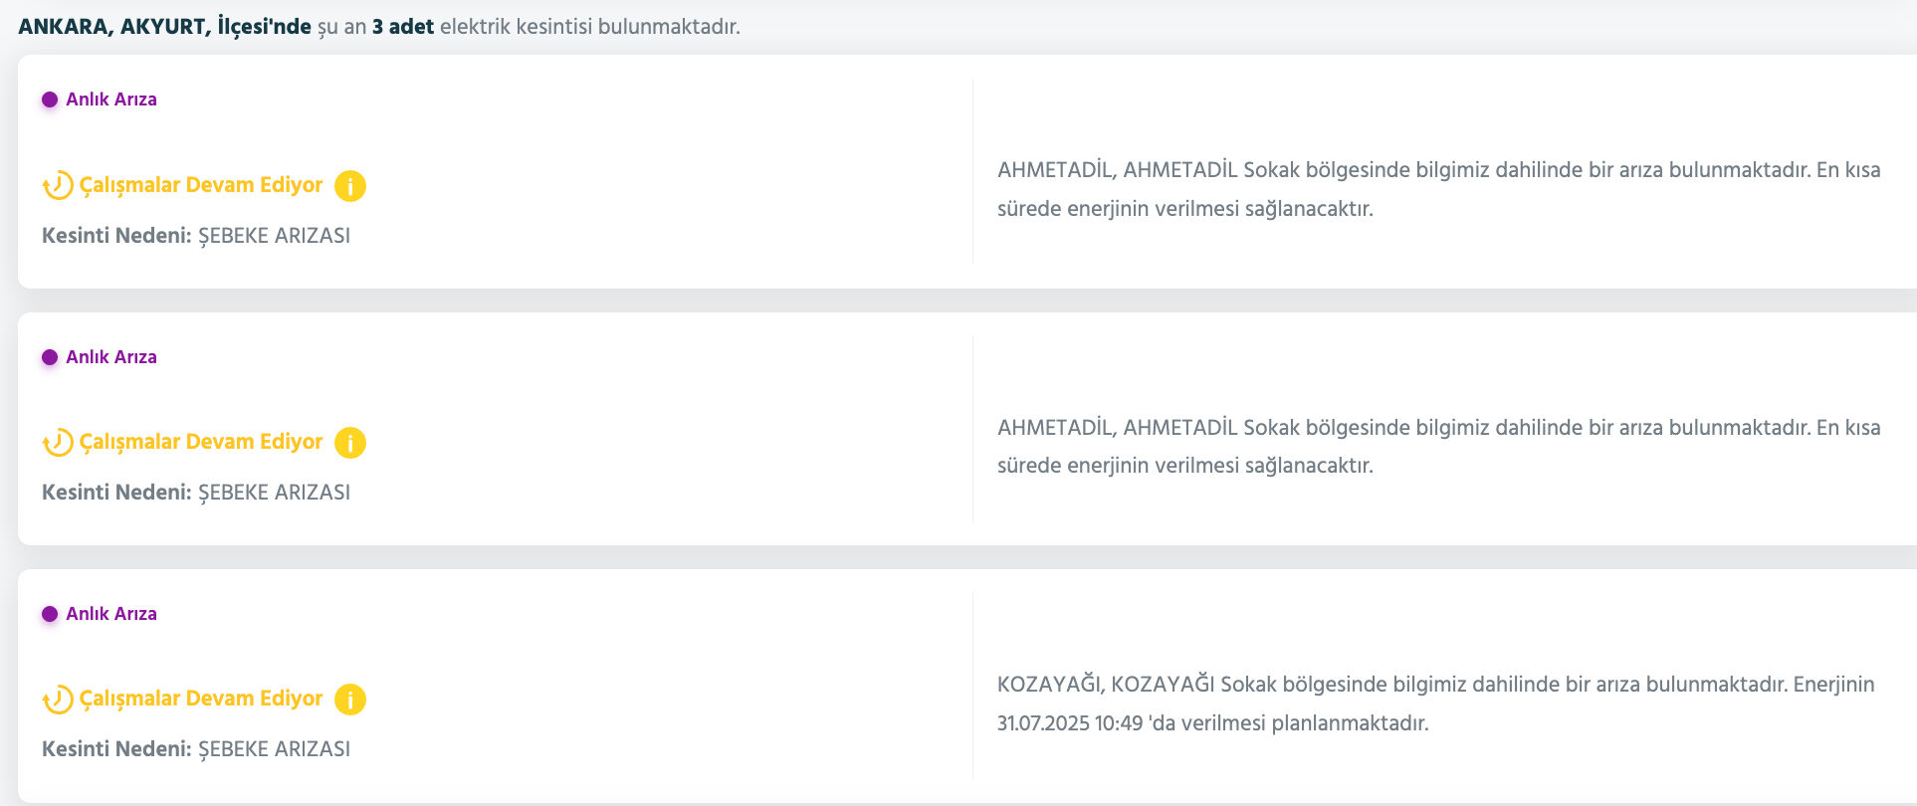This screenshot has width=1917, height=806.
Task: Click the purple dot on the middle outage card
Action: point(48,356)
